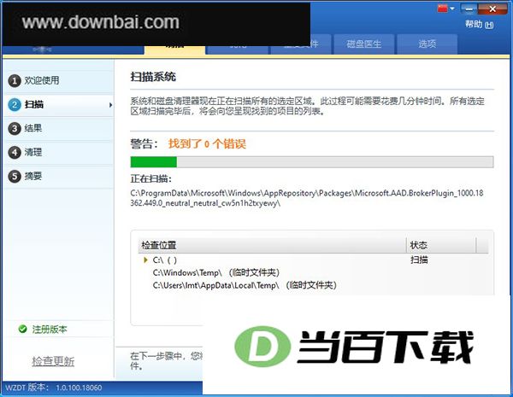The width and height of the screenshot is (513, 397).
Task: Click the number 4 step circle icon
Action: [x=15, y=152]
